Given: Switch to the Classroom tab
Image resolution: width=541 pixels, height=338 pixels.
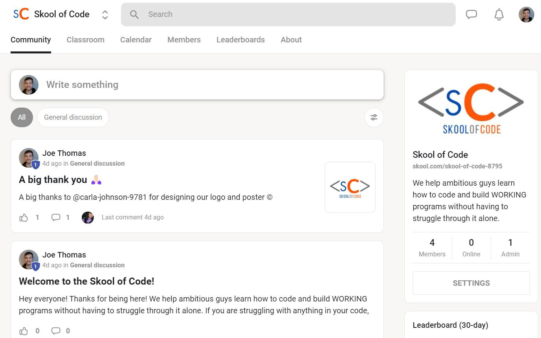Looking at the screenshot, I should (86, 40).
